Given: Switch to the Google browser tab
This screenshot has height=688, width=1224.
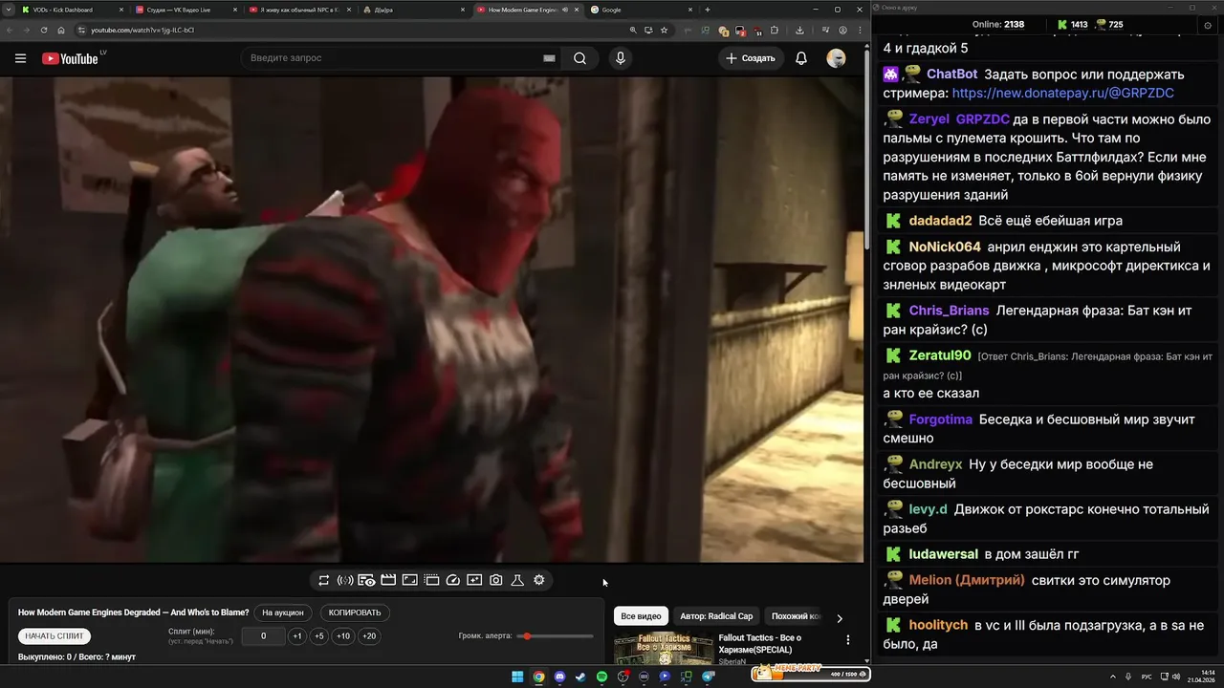Looking at the screenshot, I should pyautogui.click(x=641, y=10).
